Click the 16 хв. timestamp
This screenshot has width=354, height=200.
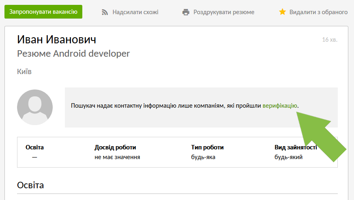tap(330, 40)
